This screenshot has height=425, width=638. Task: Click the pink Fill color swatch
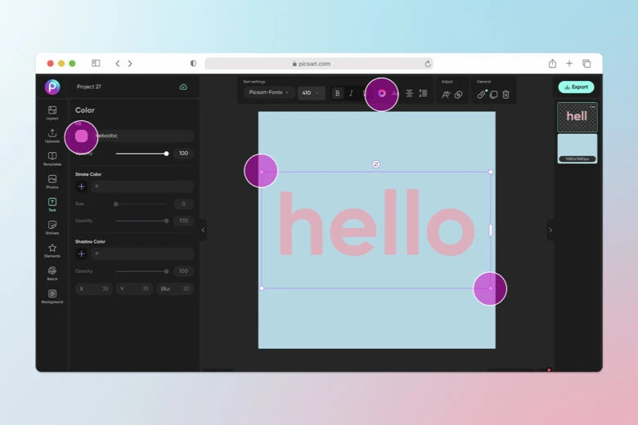[x=81, y=136]
